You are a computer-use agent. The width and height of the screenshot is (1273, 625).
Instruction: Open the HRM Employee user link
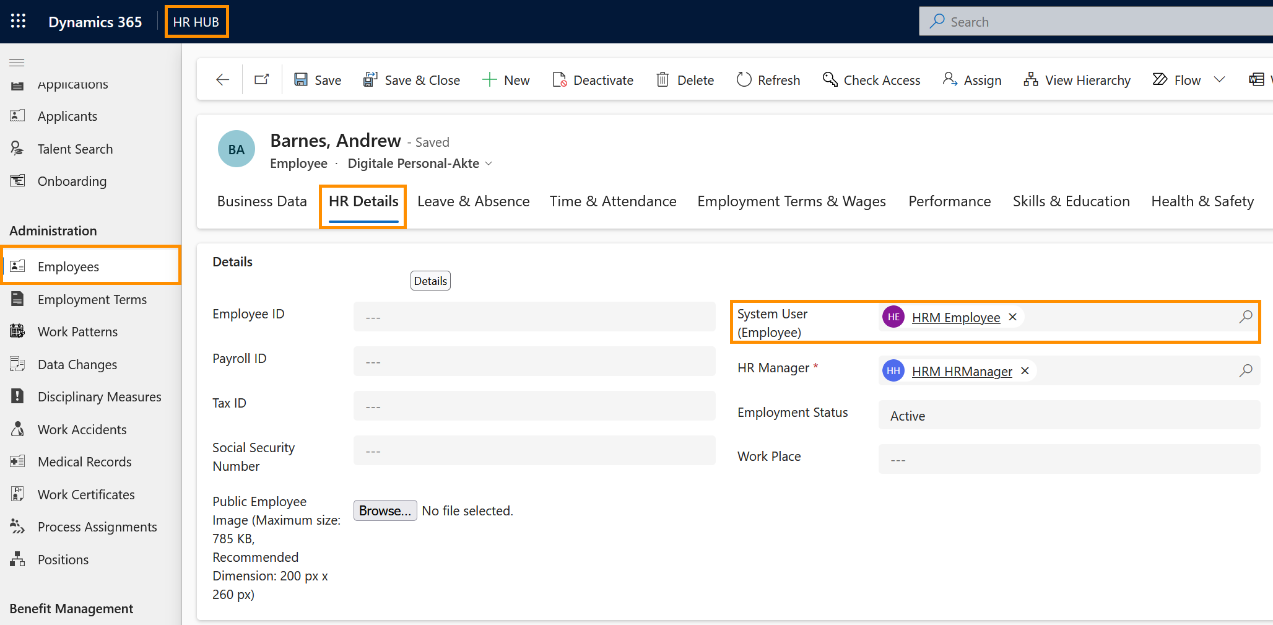click(x=955, y=318)
